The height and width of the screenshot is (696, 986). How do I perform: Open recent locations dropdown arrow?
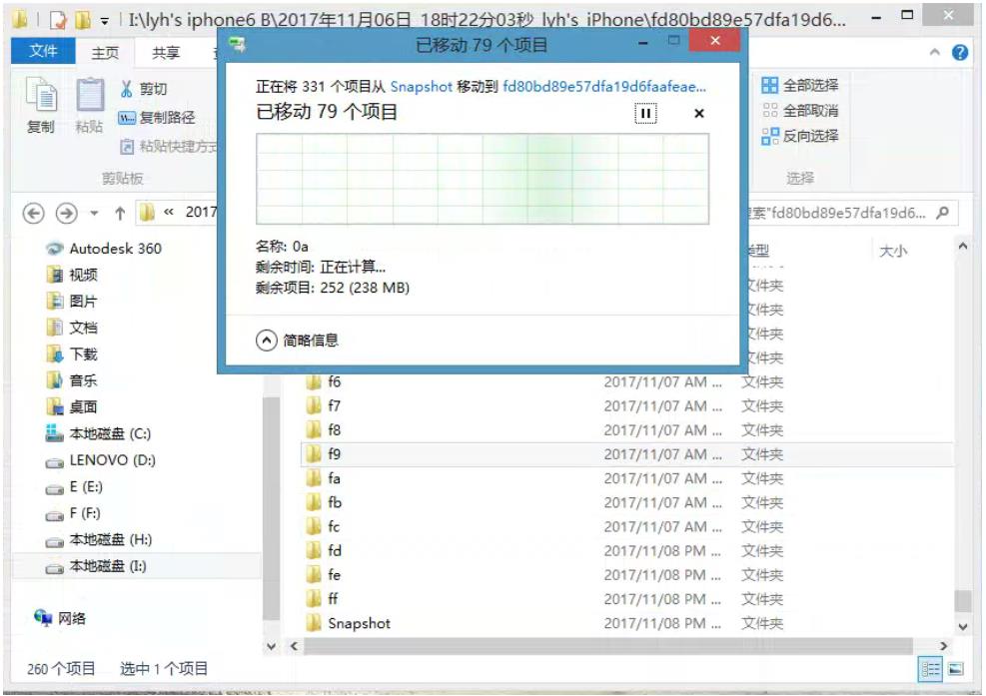(x=95, y=213)
